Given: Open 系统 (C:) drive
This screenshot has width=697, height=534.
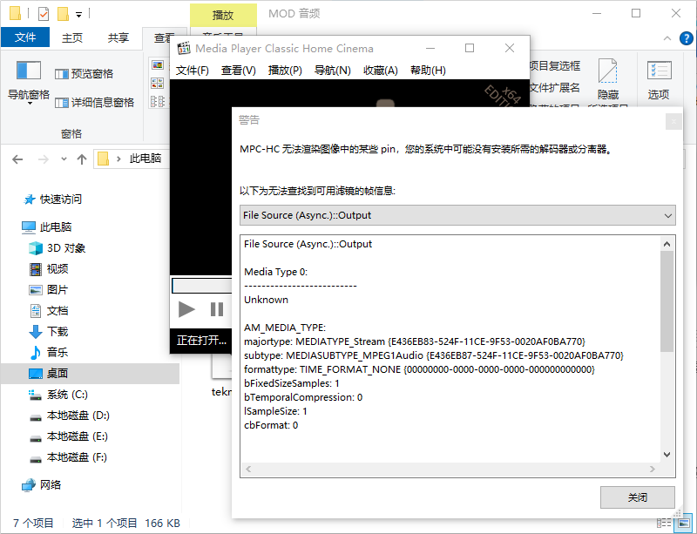Looking at the screenshot, I should point(58,395).
